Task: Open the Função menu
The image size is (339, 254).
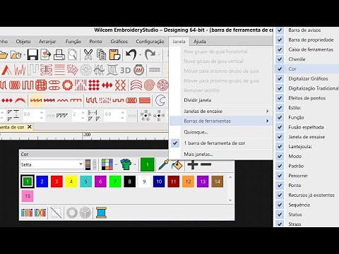Action: pos(73,42)
